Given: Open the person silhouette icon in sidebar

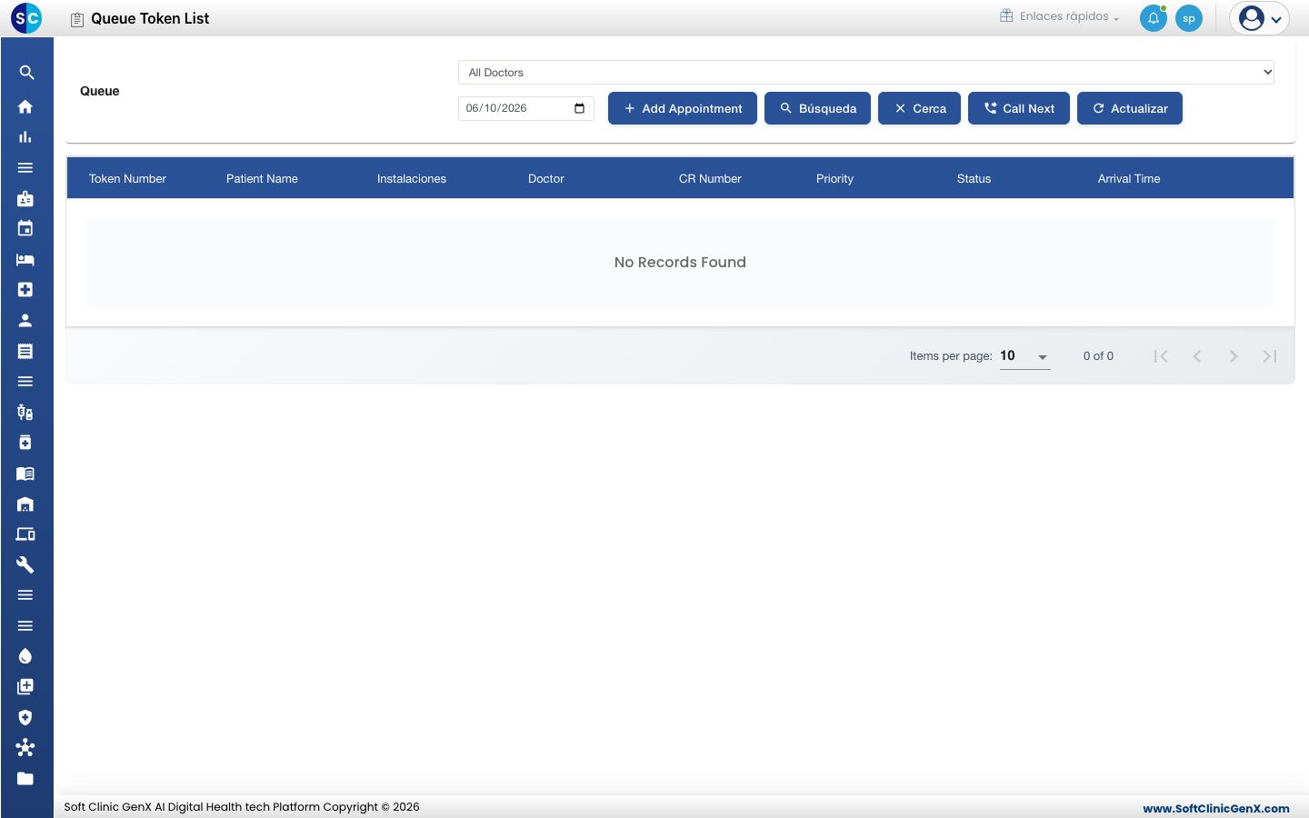Looking at the screenshot, I should click(x=25, y=320).
